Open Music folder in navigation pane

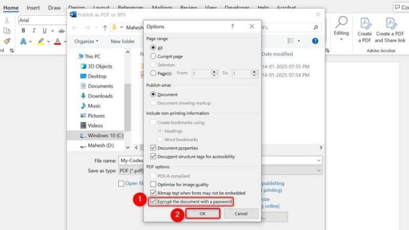(91, 106)
